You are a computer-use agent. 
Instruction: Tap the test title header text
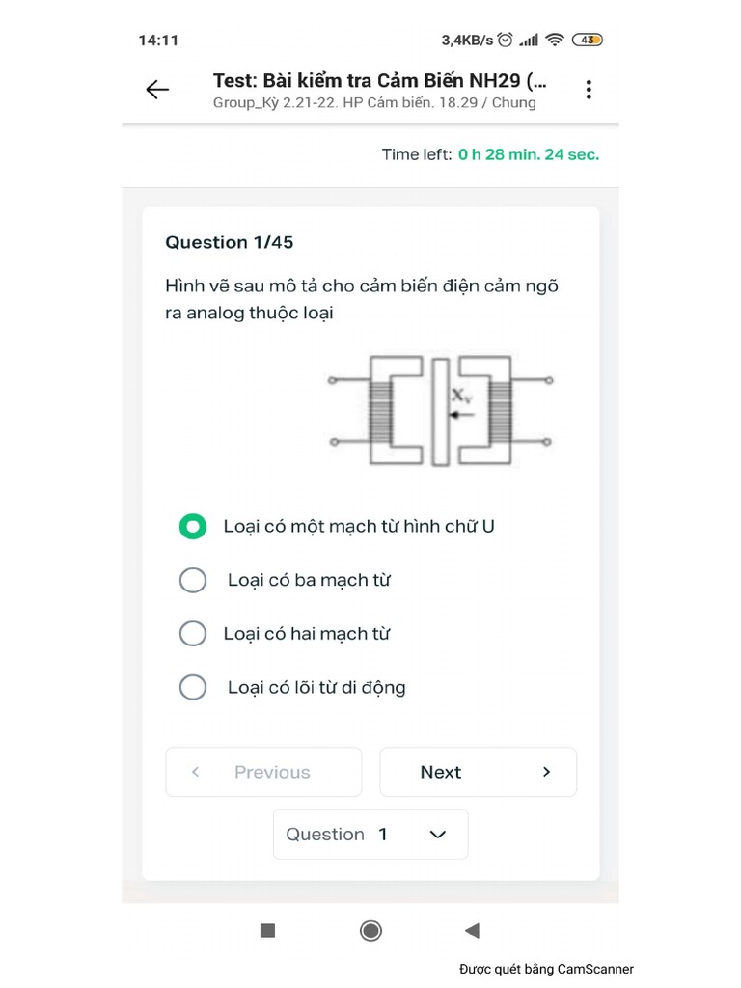click(x=384, y=80)
